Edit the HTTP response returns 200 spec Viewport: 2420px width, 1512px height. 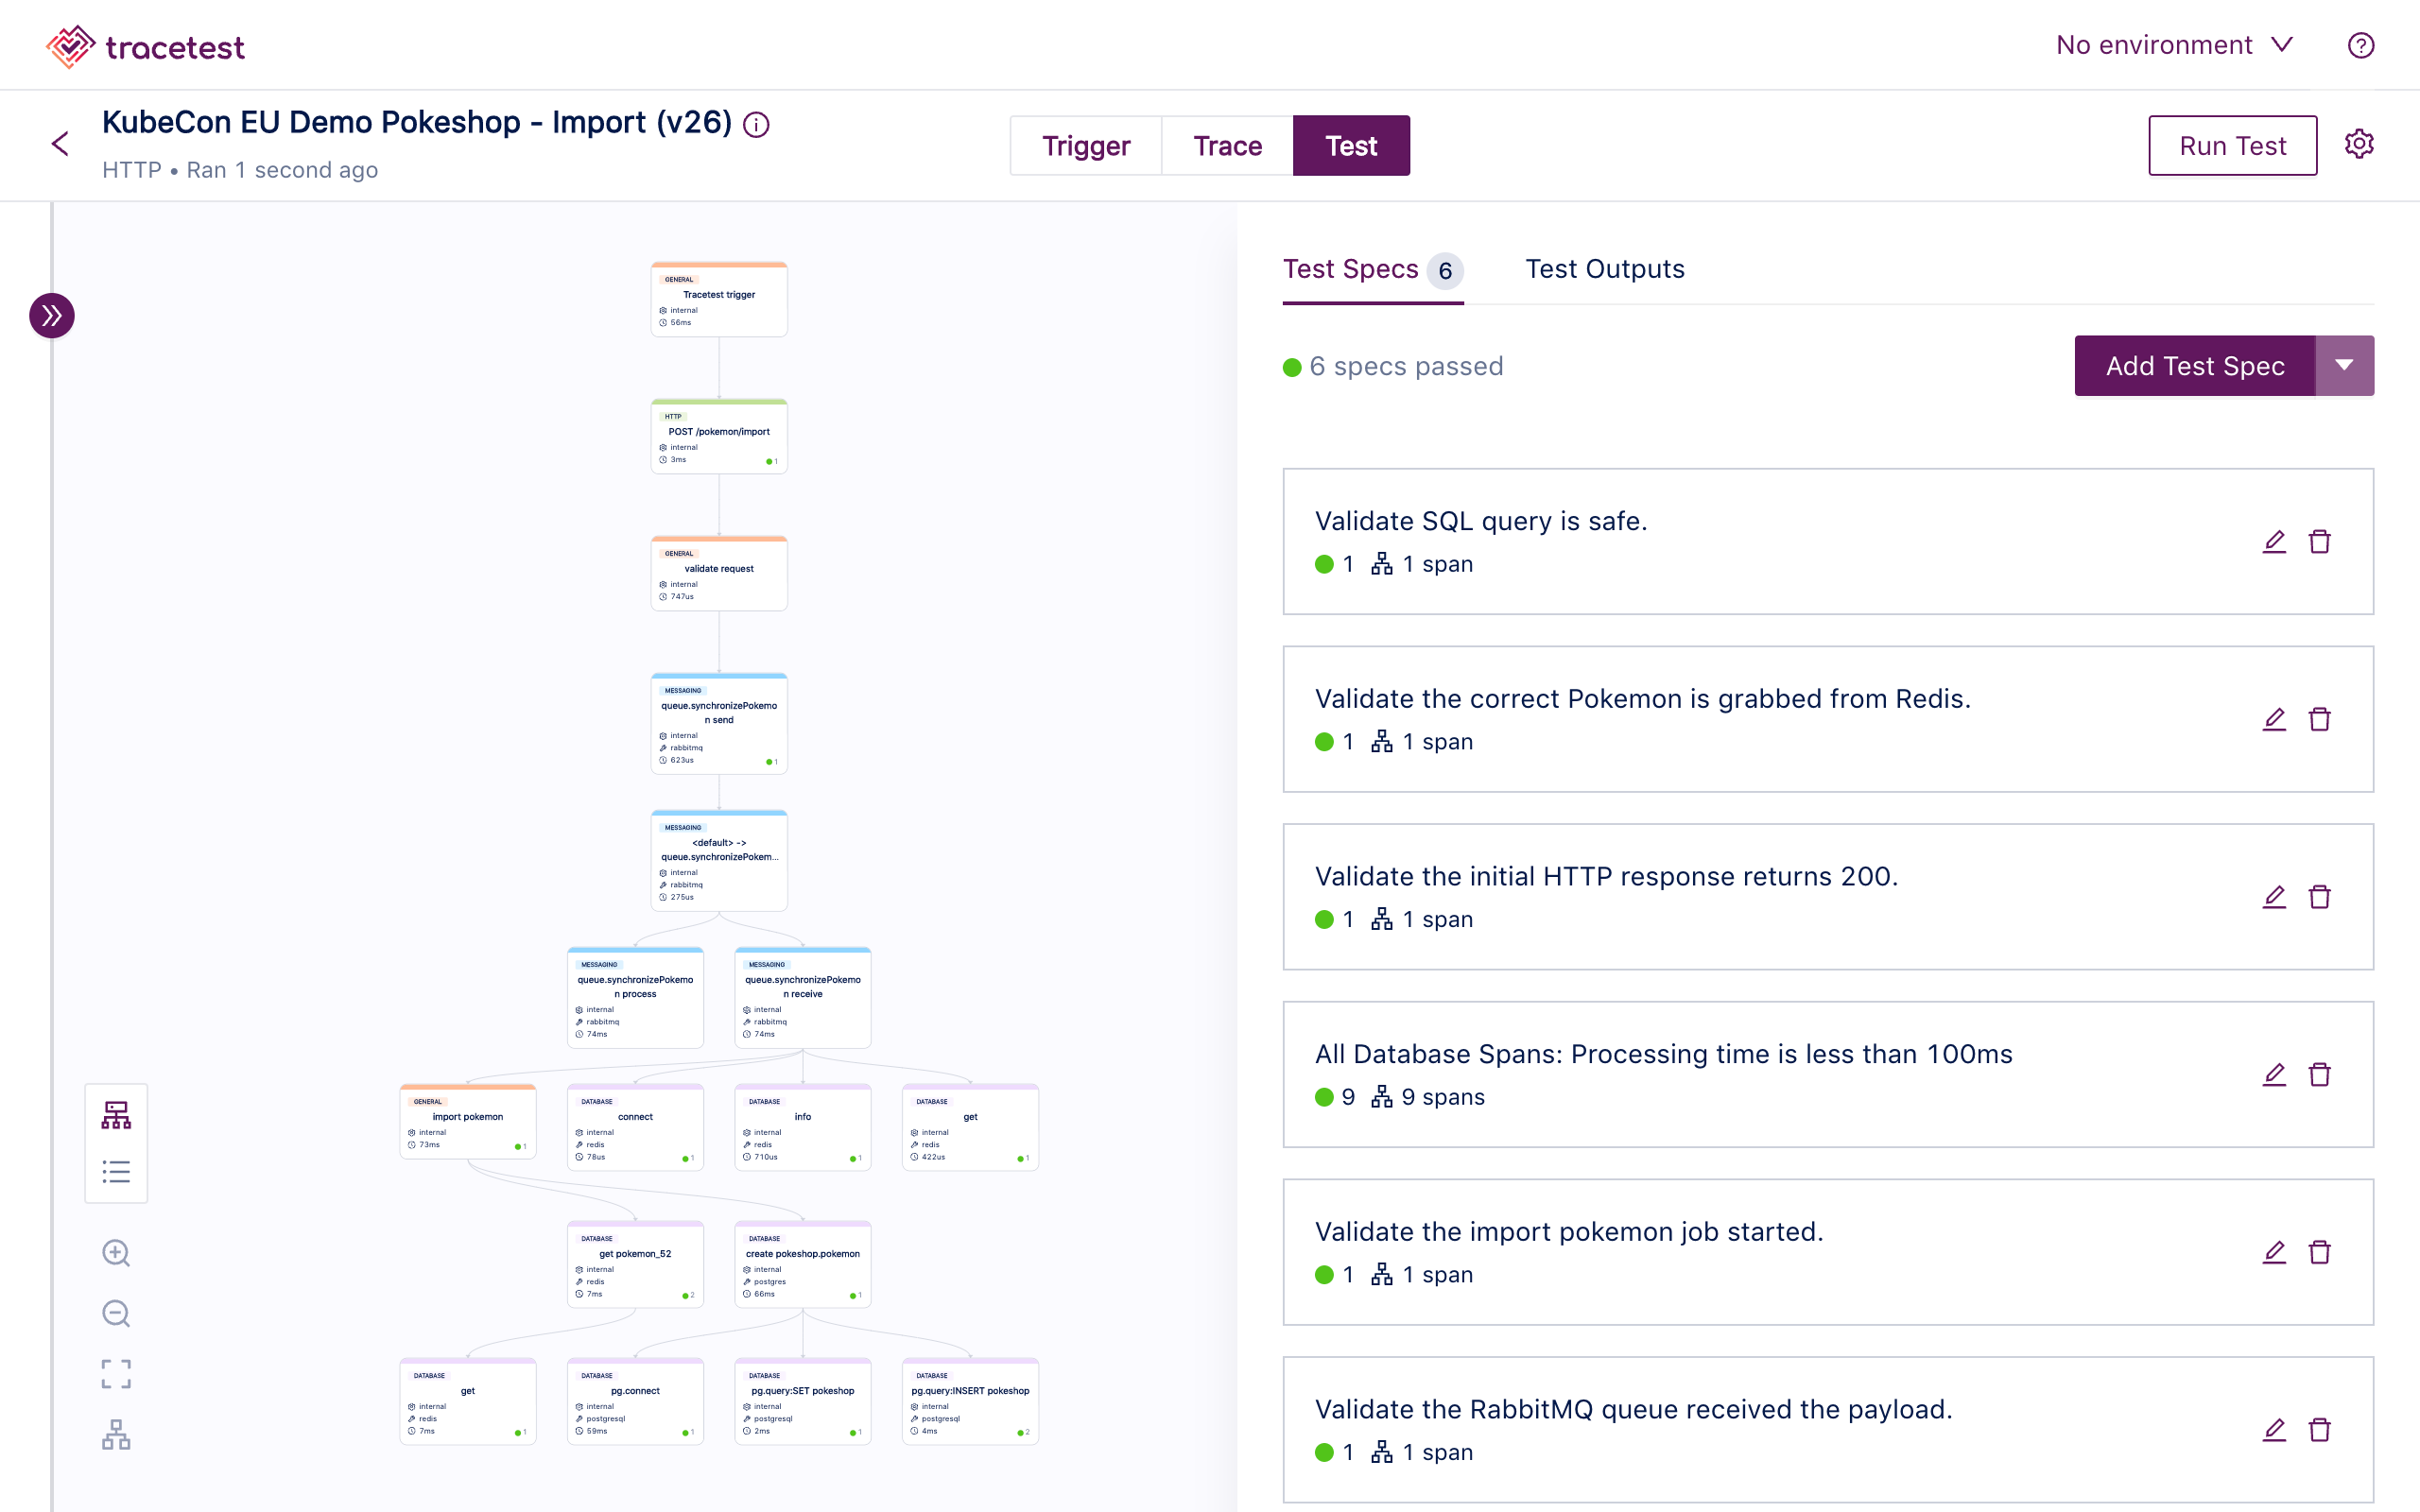click(x=2274, y=897)
